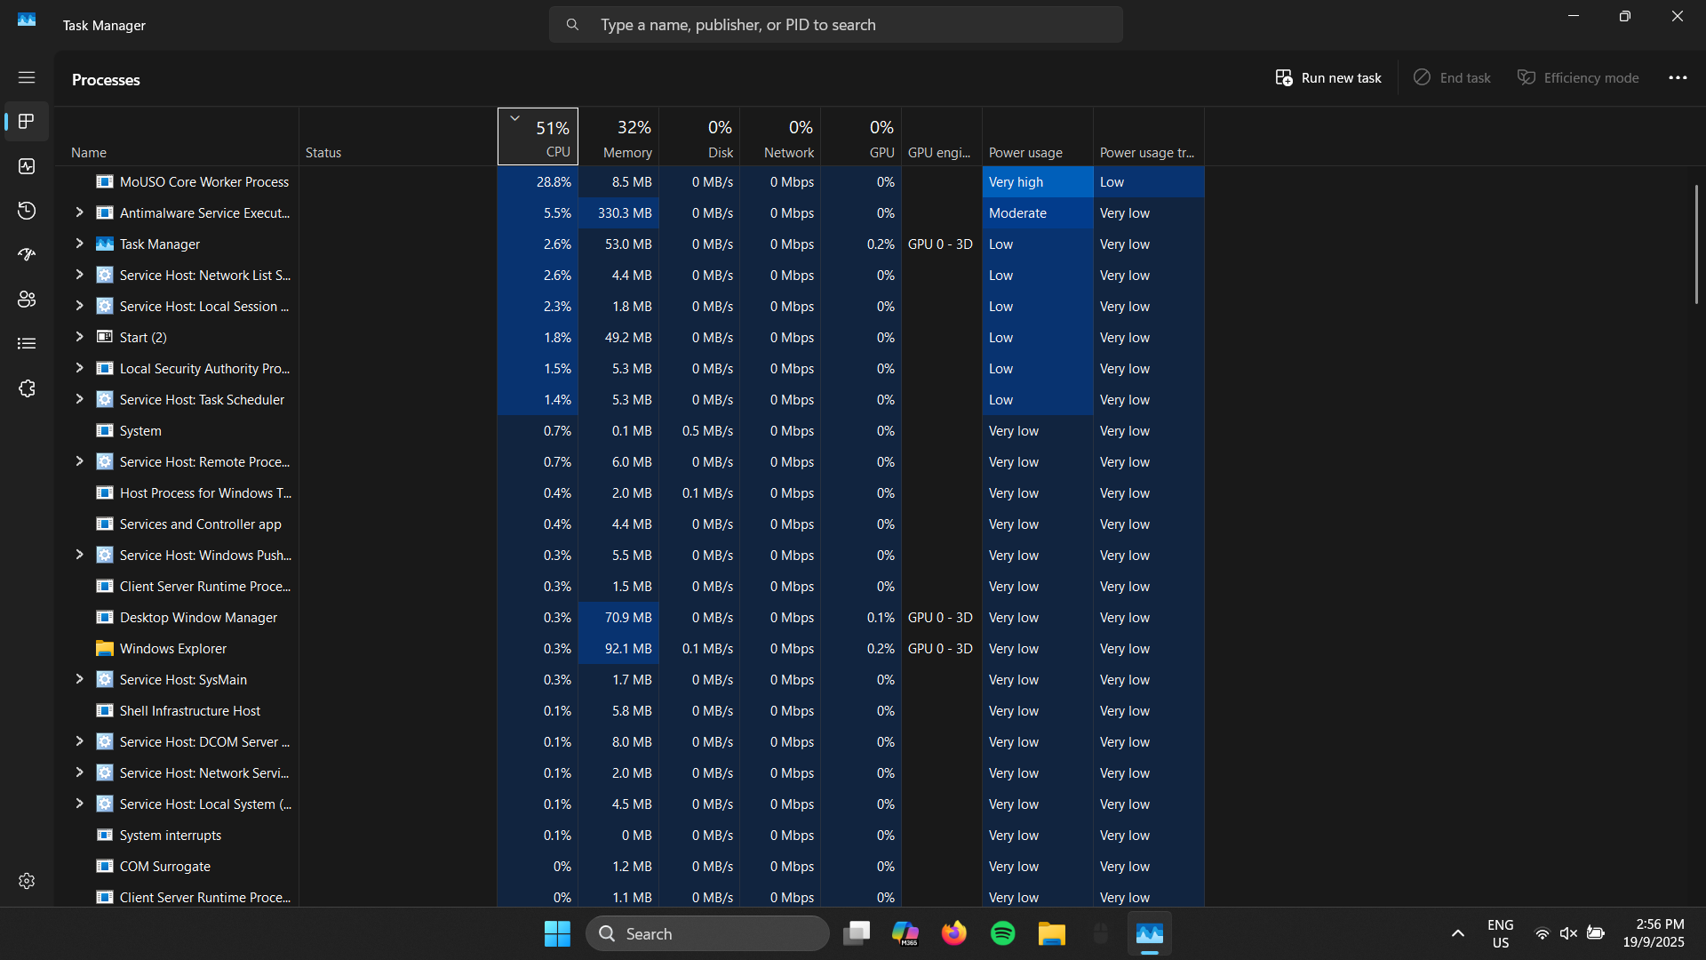This screenshot has width=1706, height=960.
Task: Expand the Service Host: SysMain entry
Action: tap(79, 679)
